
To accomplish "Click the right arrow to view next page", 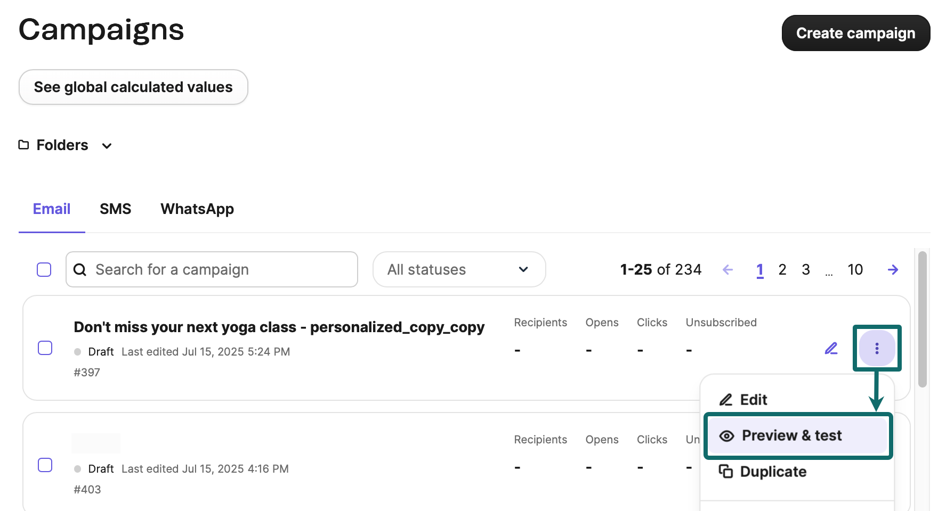I will coord(893,269).
